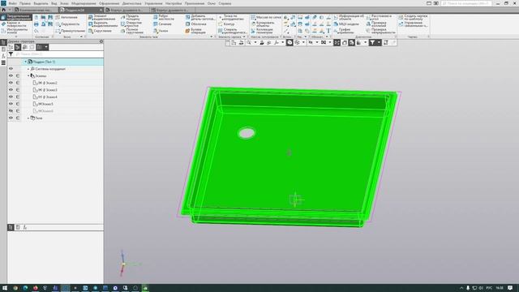
Task: Select the Autoline sketch tool
Action: point(66,17)
